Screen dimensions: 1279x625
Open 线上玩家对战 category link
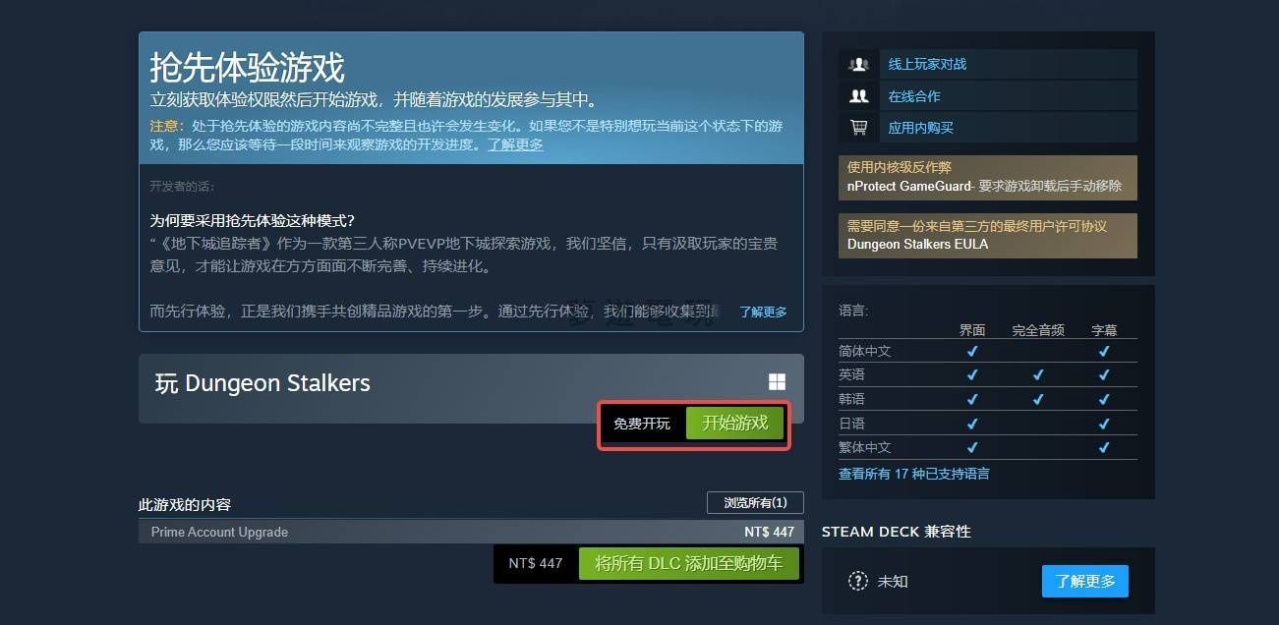pos(927,64)
